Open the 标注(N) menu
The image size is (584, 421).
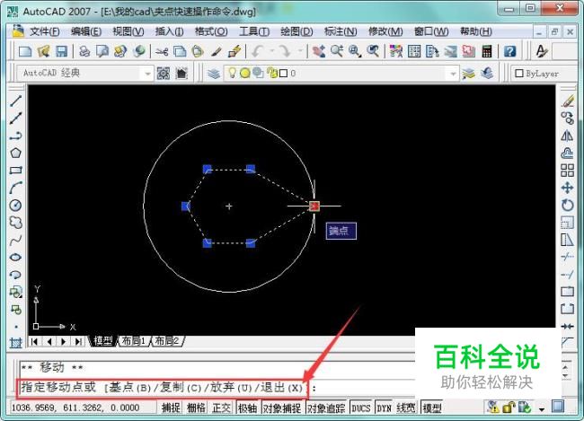[x=341, y=31]
